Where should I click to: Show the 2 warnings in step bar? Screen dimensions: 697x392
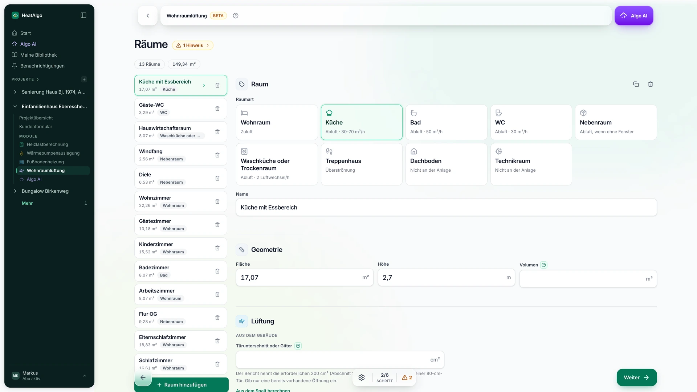pos(407,377)
